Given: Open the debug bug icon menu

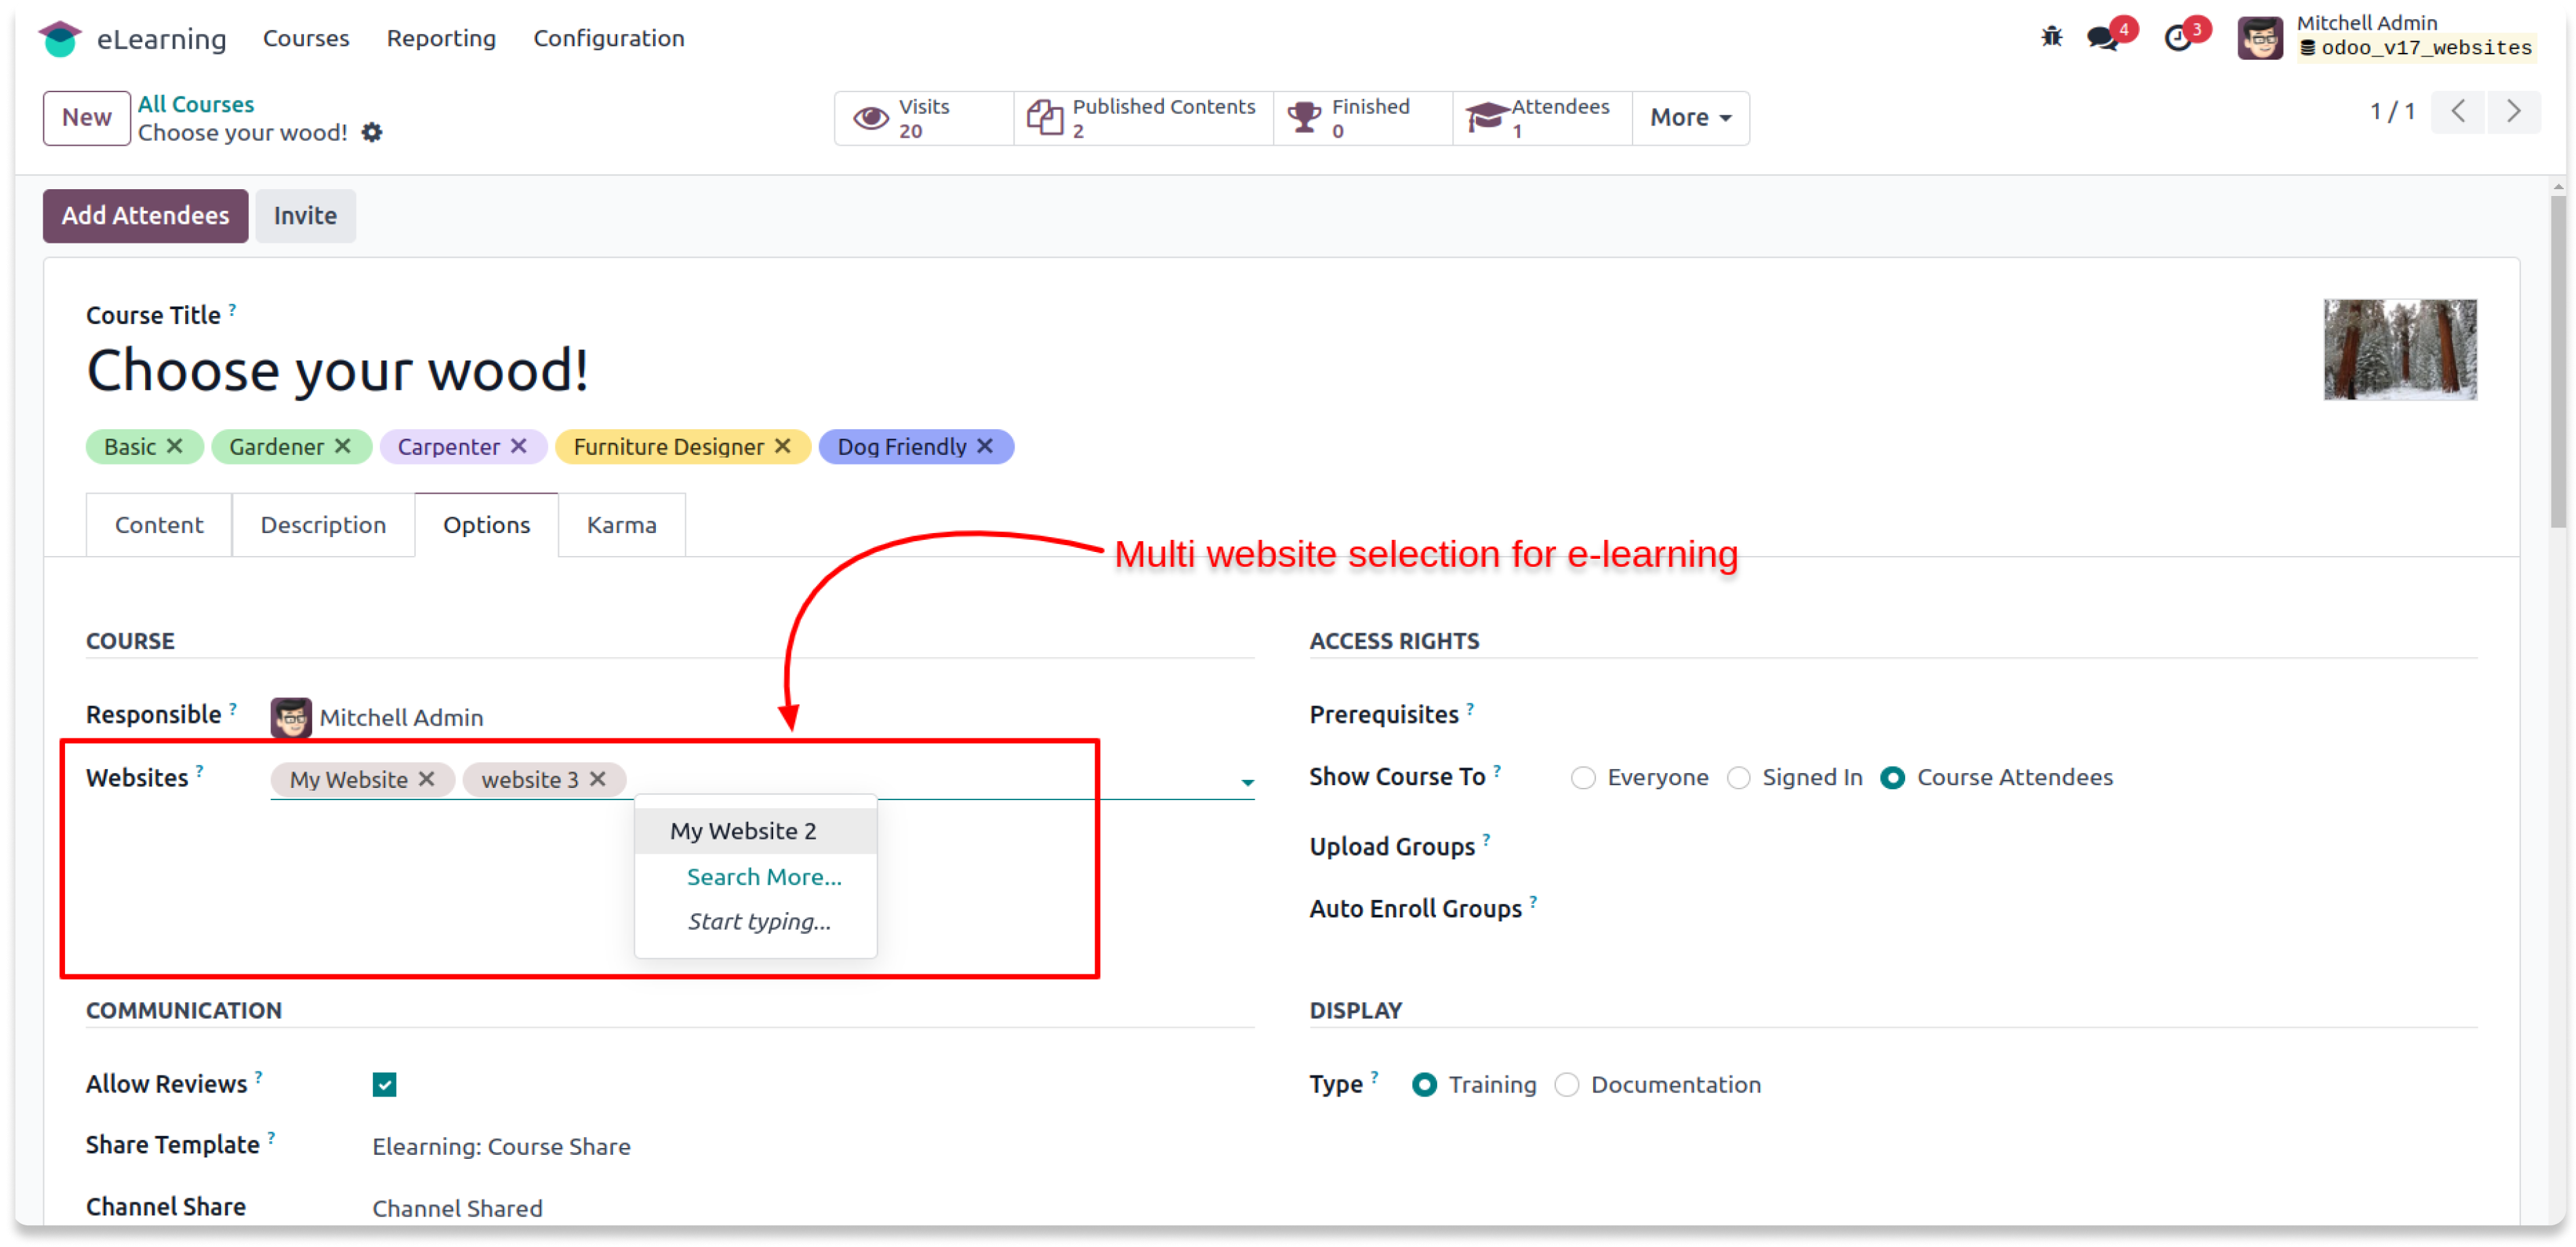Looking at the screenshot, I should (x=2051, y=37).
